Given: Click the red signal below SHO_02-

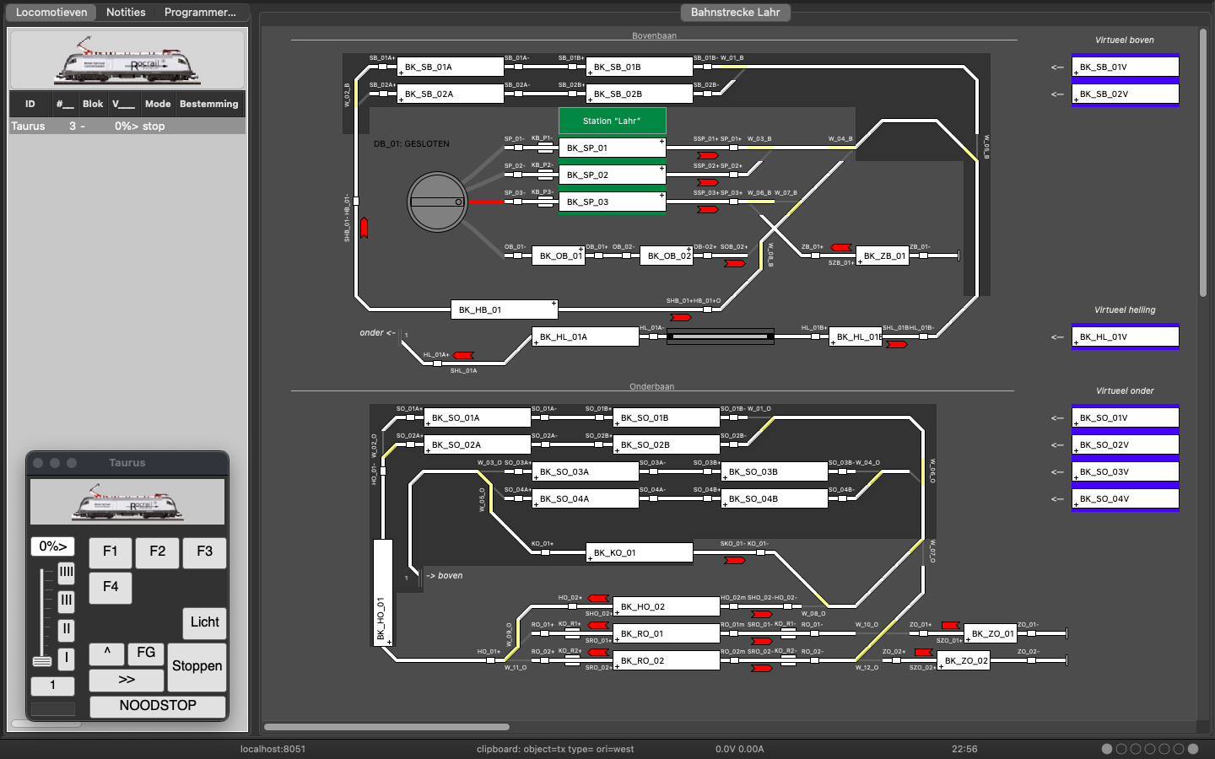Looking at the screenshot, I should tap(762, 614).
